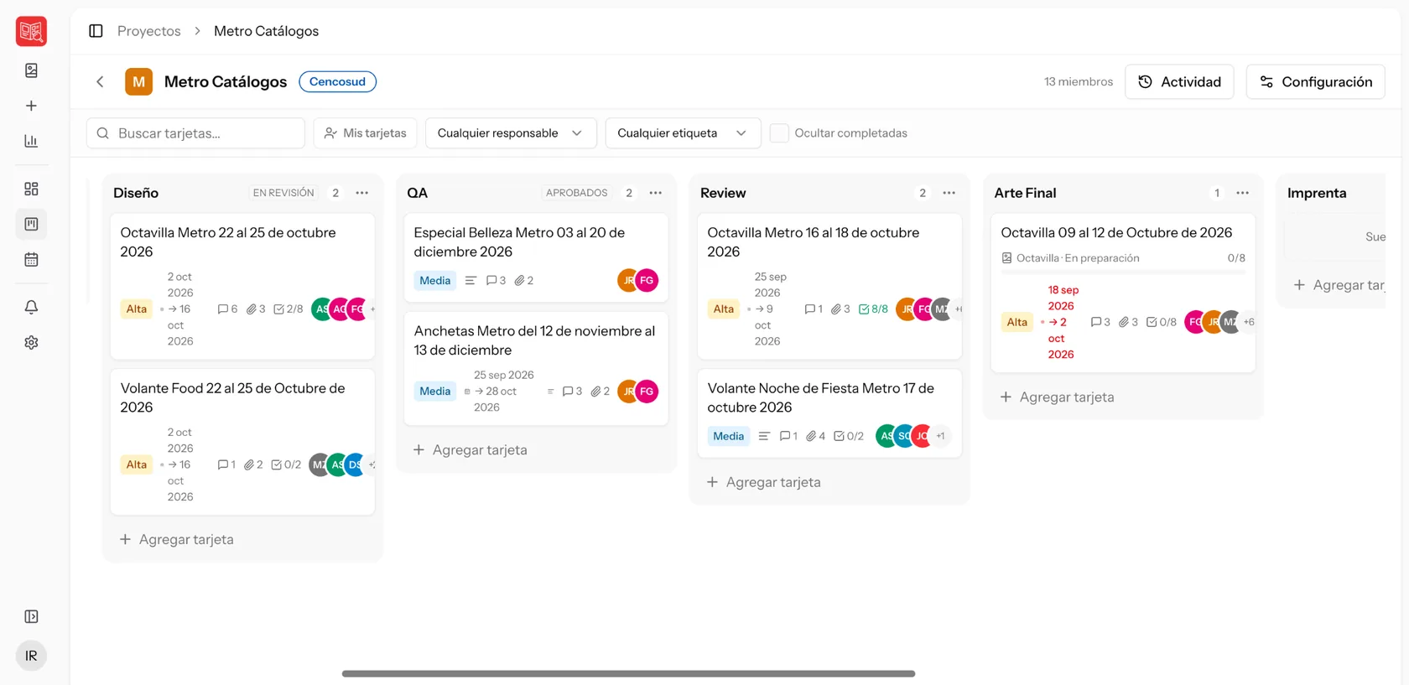Viewport: 1409px width, 685px height.
Task: Click the Proyectos breadcrumb
Action: pyautogui.click(x=149, y=31)
